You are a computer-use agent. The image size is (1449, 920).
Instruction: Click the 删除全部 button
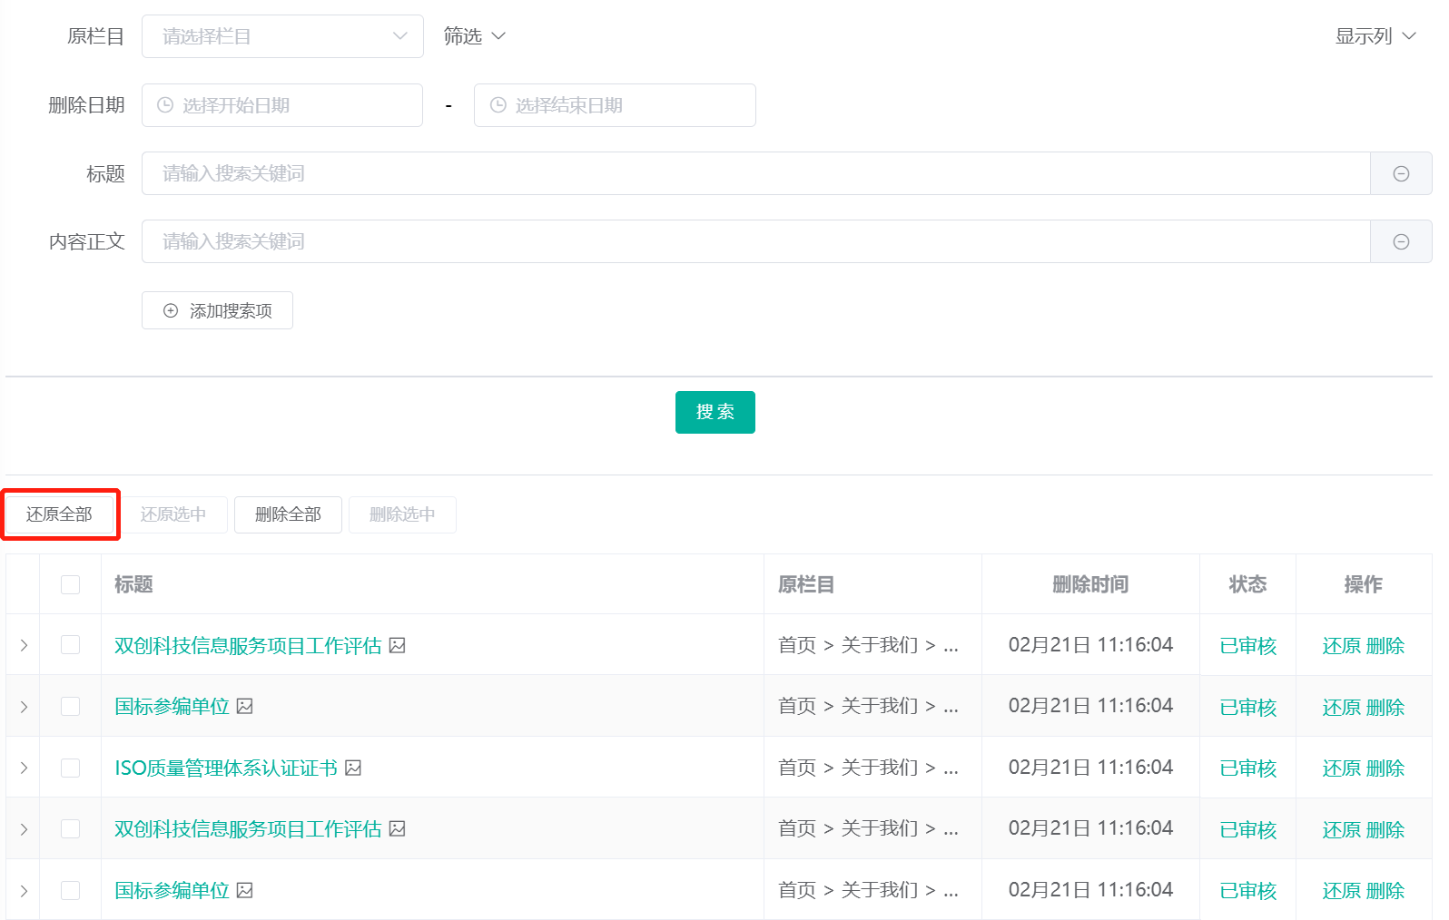click(288, 514)
